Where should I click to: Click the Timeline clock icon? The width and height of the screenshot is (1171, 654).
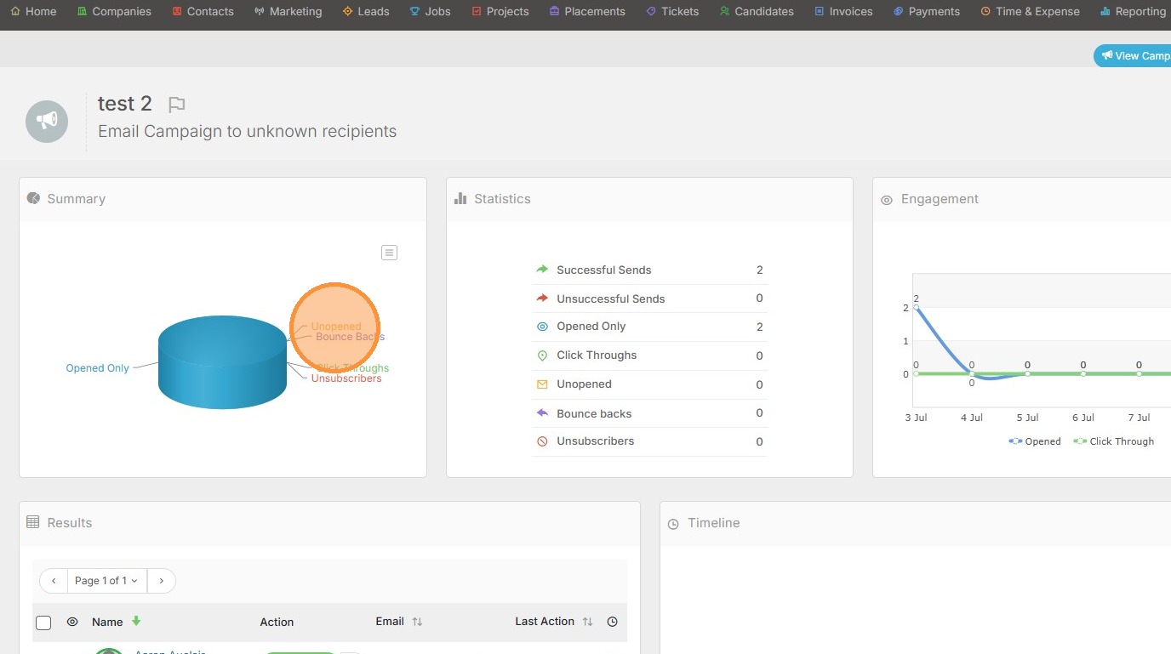673,524
